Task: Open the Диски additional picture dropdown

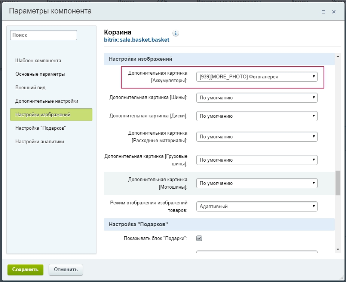Action: tap(257, 116)
